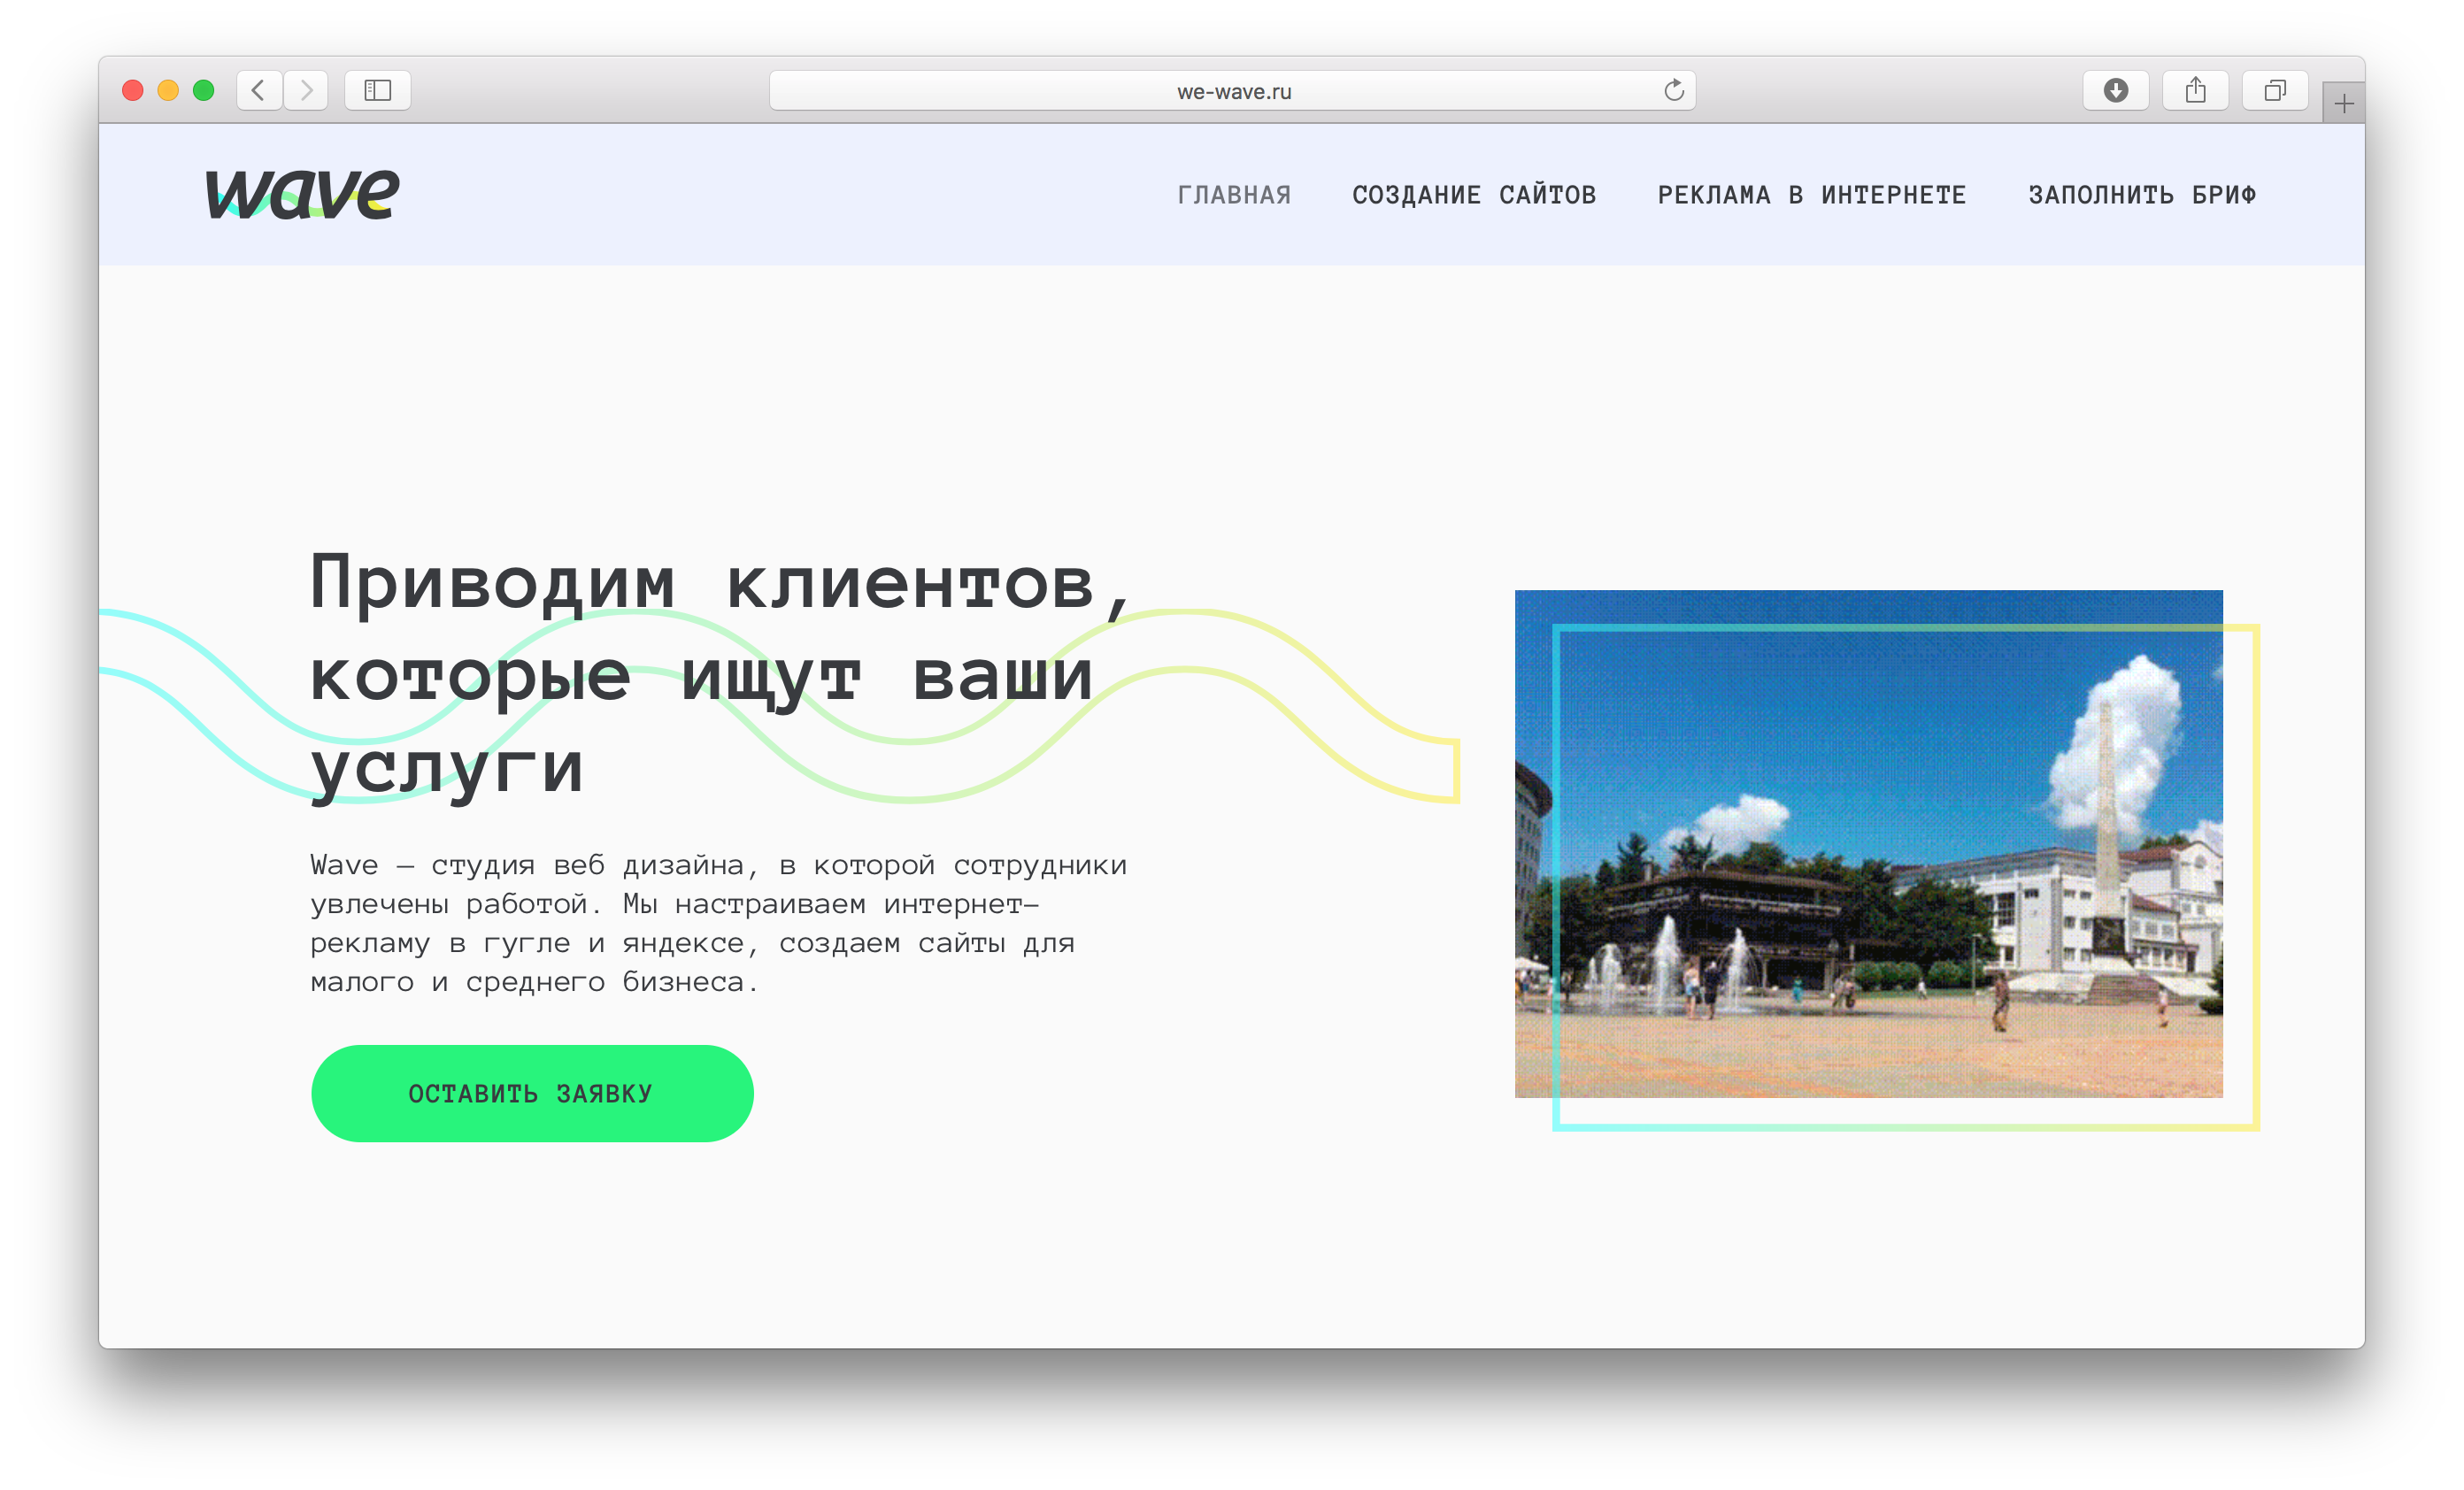Open РЕКЛАМА В ИНТЕРНЕТЕ menu item
This screenshot has height=1490, width=2464.
tap(1812, 194)
